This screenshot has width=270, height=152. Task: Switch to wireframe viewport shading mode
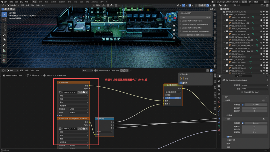[x=199, y=5]
